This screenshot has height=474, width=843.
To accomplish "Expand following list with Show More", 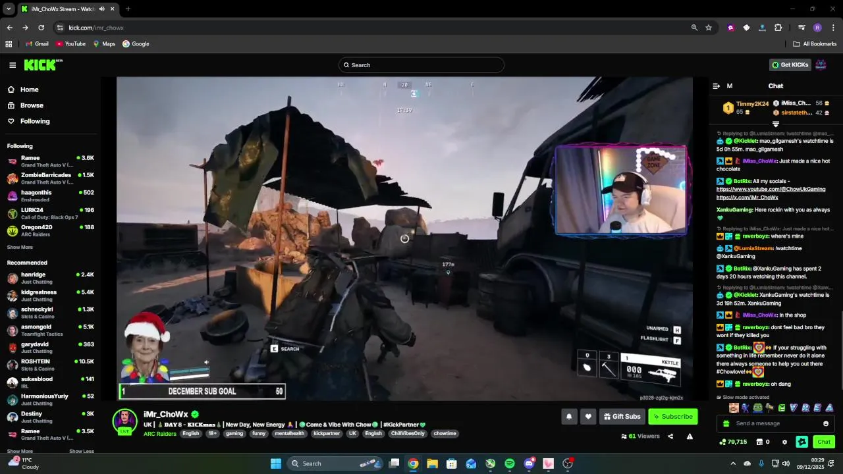I will tap(20, 248).
